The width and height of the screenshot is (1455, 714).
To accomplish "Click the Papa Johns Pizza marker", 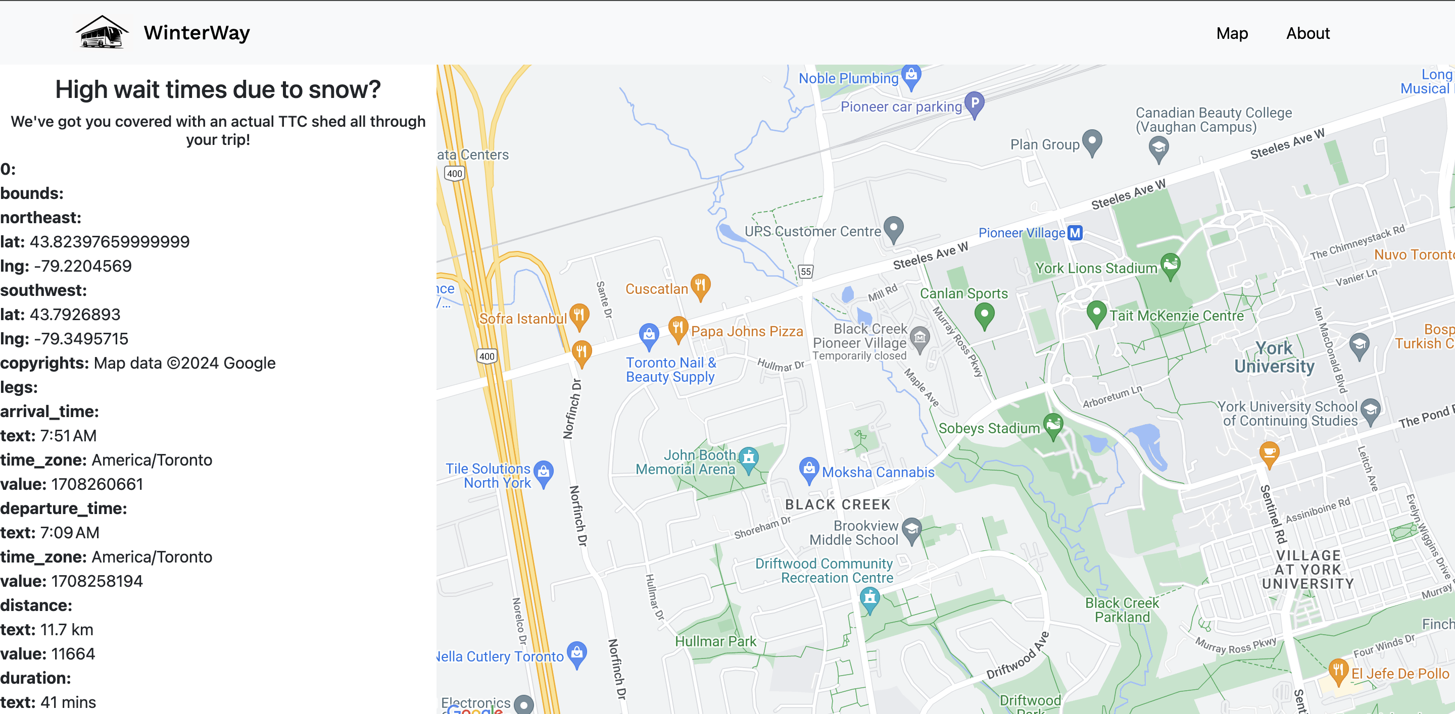I will [x=678, y=330].
